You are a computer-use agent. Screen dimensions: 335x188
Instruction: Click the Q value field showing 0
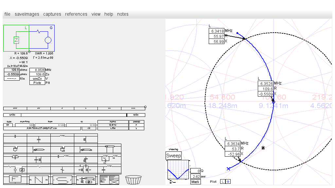196,171
